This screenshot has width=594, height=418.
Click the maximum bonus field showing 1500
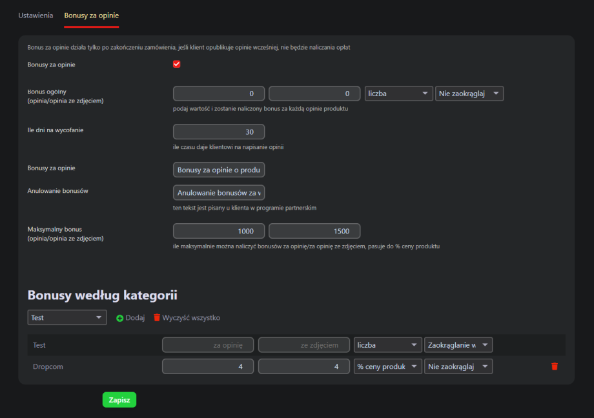[x=314, y=231]
